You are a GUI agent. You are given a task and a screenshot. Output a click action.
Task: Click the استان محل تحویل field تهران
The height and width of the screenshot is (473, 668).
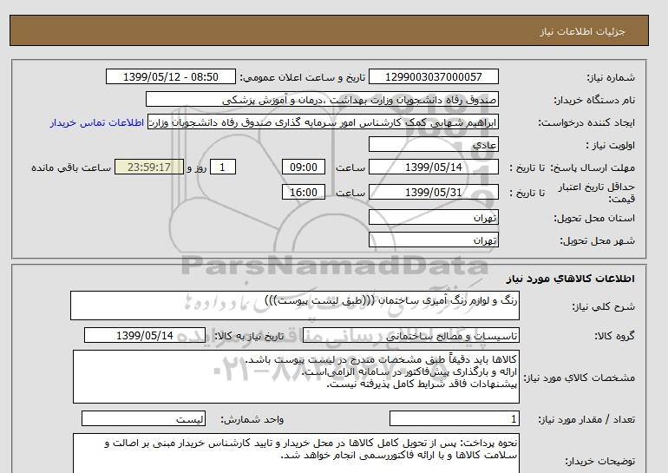(433, 217)
